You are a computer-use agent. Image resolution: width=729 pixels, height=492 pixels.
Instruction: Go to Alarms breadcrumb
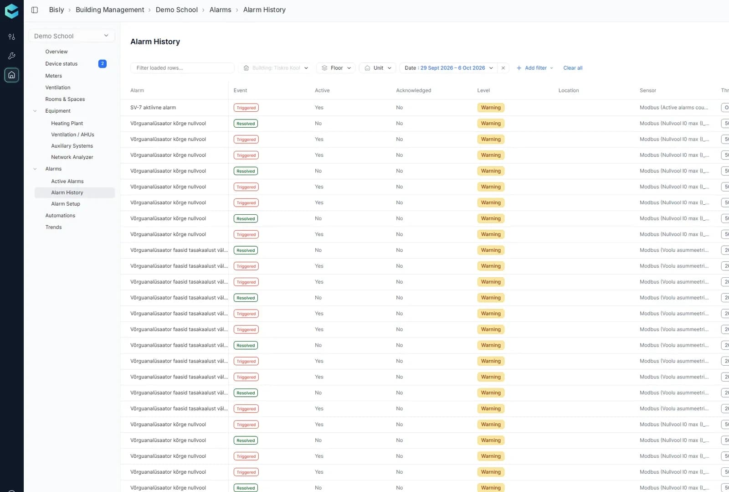221,10
